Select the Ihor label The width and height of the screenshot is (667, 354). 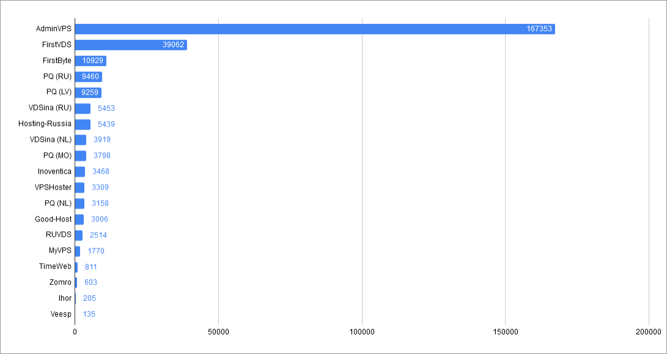[x=65, y=298]
